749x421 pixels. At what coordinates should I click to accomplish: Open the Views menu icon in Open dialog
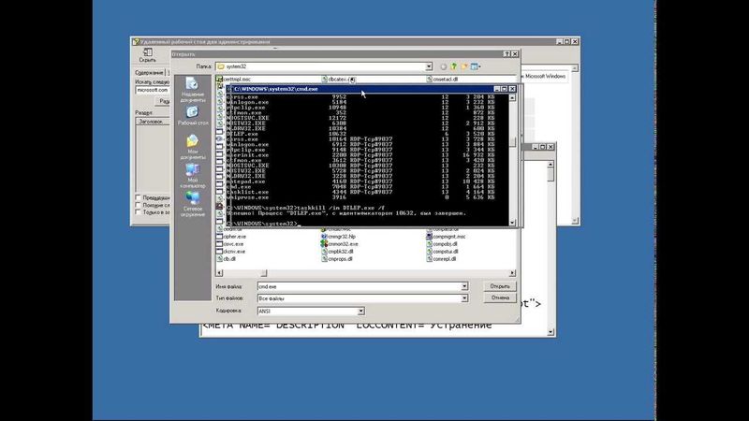pyautogui.click(x=476, y=66)
